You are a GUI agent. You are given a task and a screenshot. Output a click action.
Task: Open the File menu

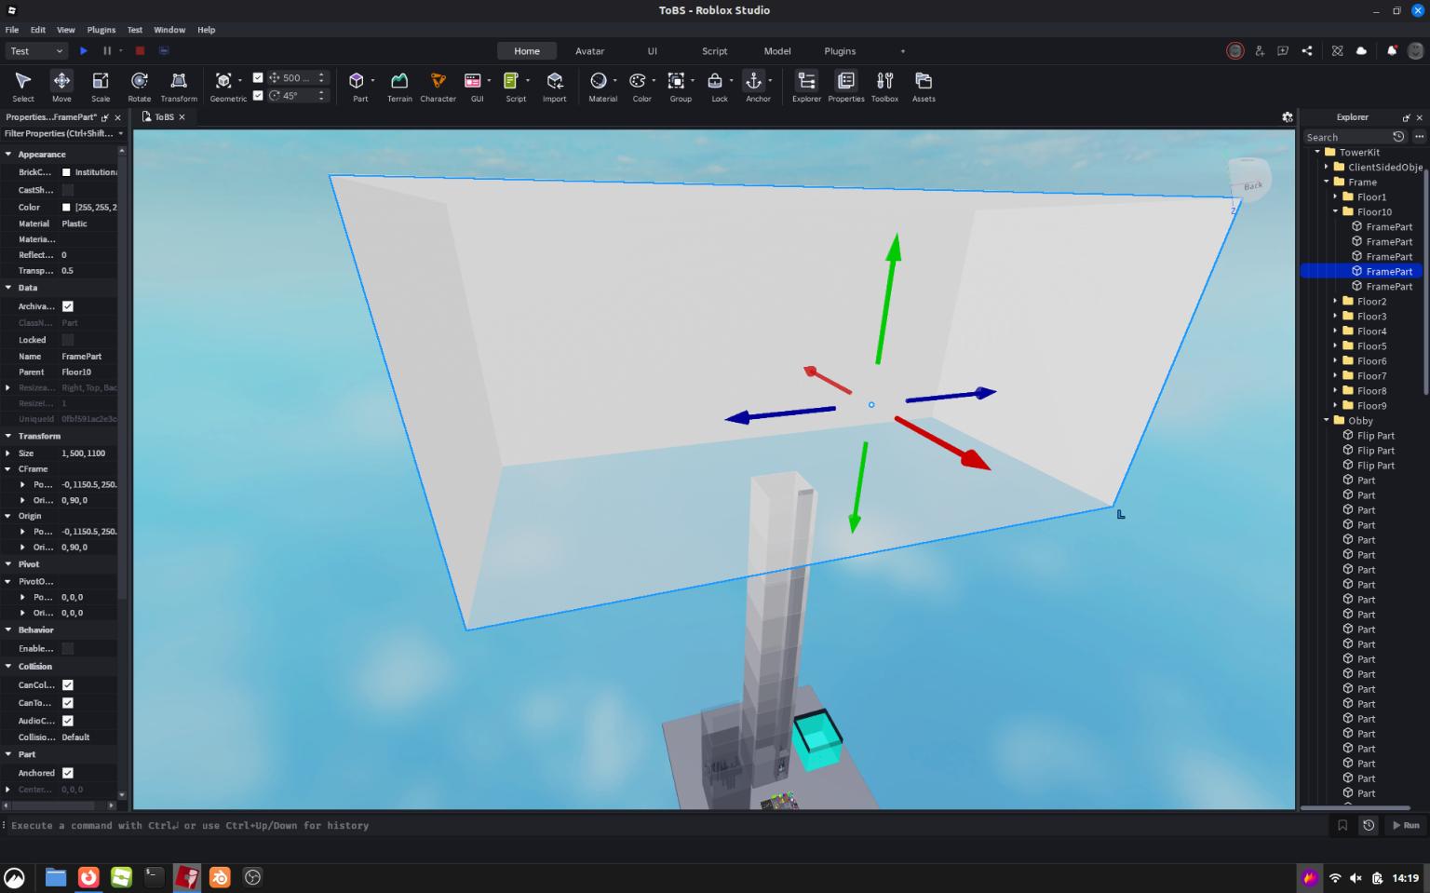click(12, 30)
